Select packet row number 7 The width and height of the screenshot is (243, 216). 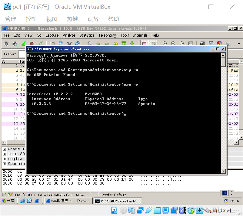pos(13,95)
